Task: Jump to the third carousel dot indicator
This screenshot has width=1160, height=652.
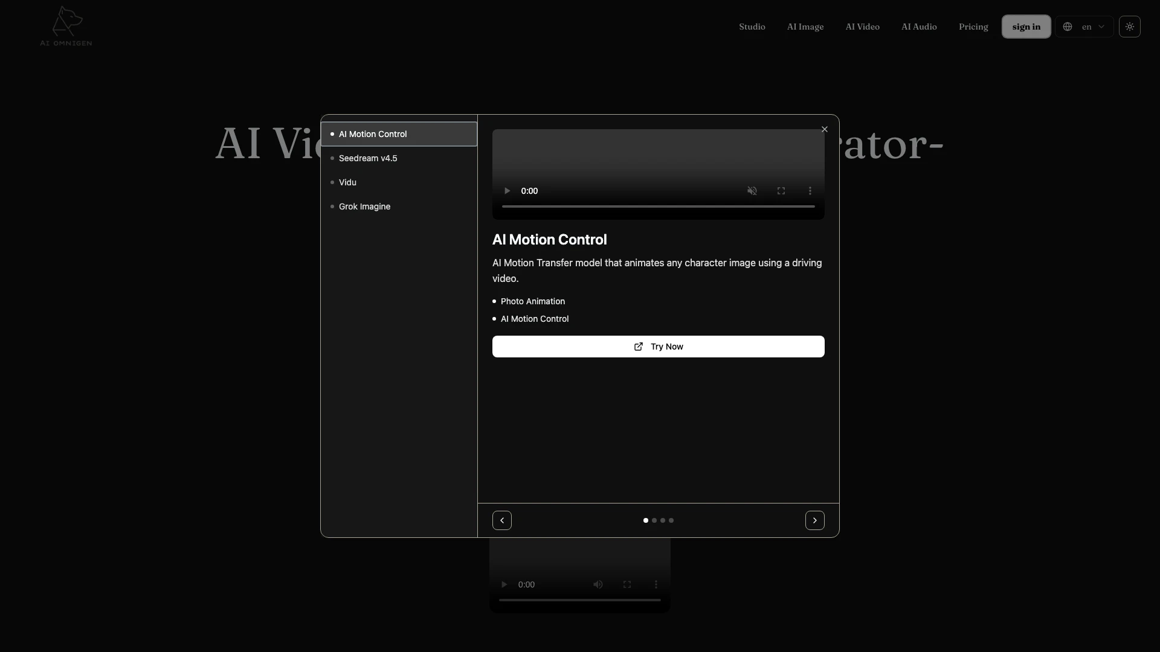Action: tap(663, 520)
